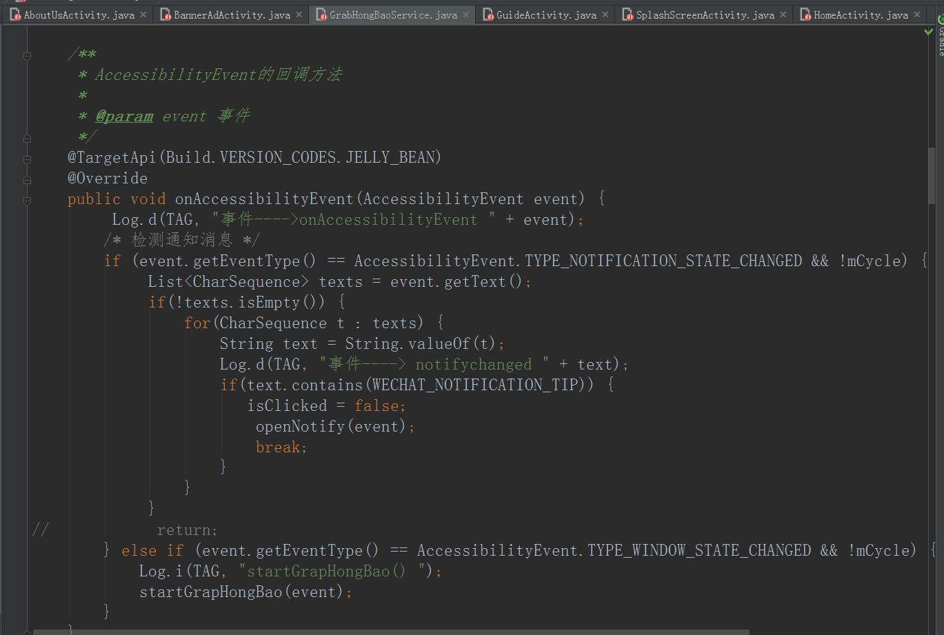The width and height of the screenshot is (944, 635).
Task: Click the AboutUsActivity.java file icon
Action: 15,14
